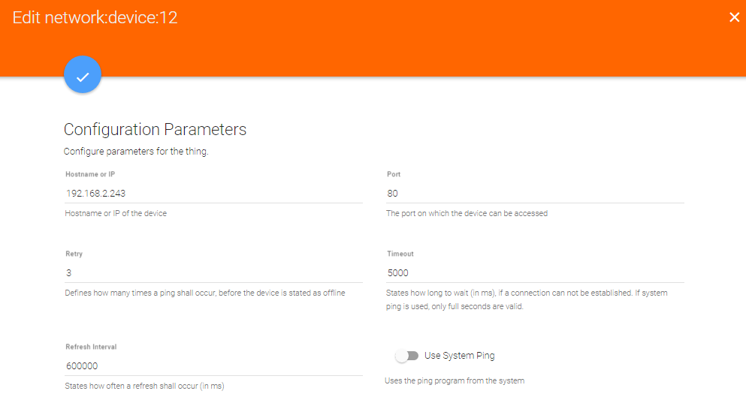The width and height of the screenshot is (746, 418).
Task: Click the Timeout field showing 5000
Action: [x=535, y=272]
